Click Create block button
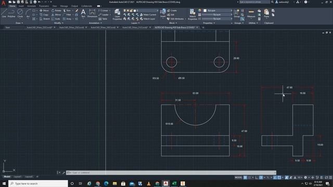 point(172,10)
